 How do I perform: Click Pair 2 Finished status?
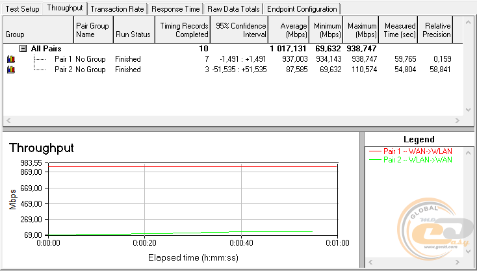point(128,70)
